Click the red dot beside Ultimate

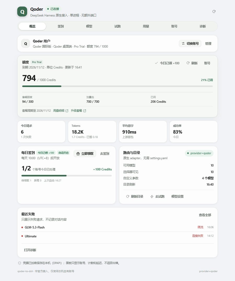pyautogui.click(x=22, y=236)
